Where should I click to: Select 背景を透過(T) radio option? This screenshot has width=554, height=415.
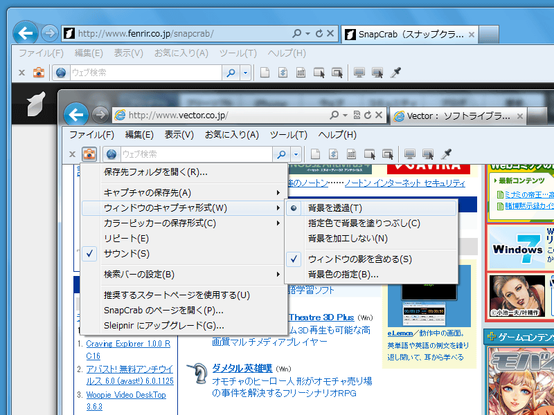(x=370, y=208)
